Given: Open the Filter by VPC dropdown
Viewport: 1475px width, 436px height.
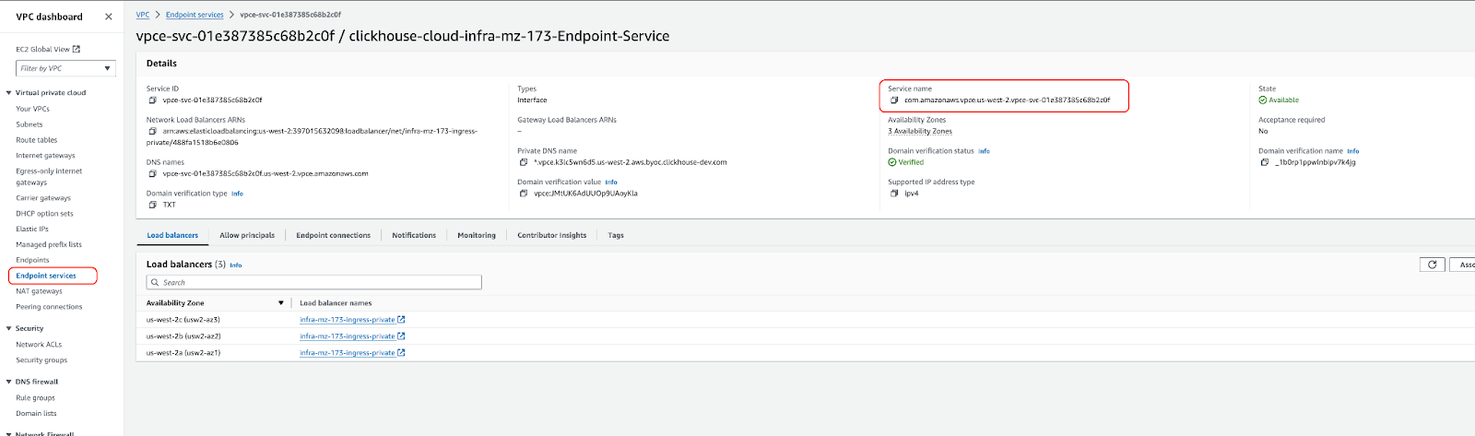Looking at the screenshot, I should click(x=65, y=68).
